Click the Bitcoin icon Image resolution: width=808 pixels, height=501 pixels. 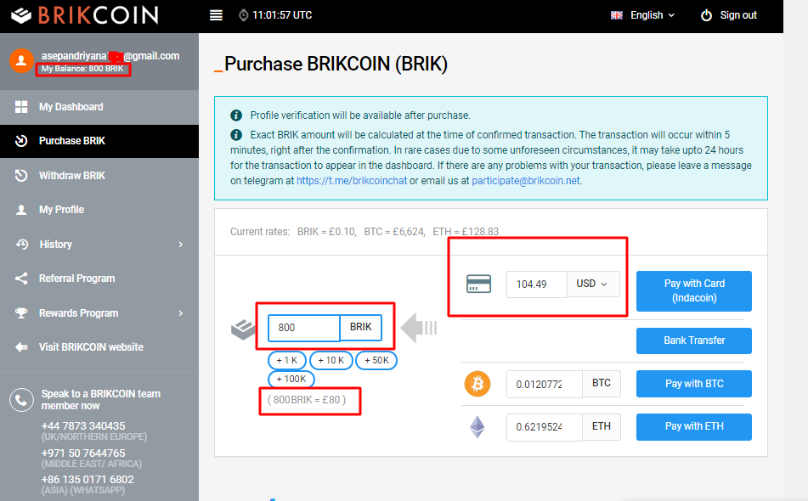point(477,384)
